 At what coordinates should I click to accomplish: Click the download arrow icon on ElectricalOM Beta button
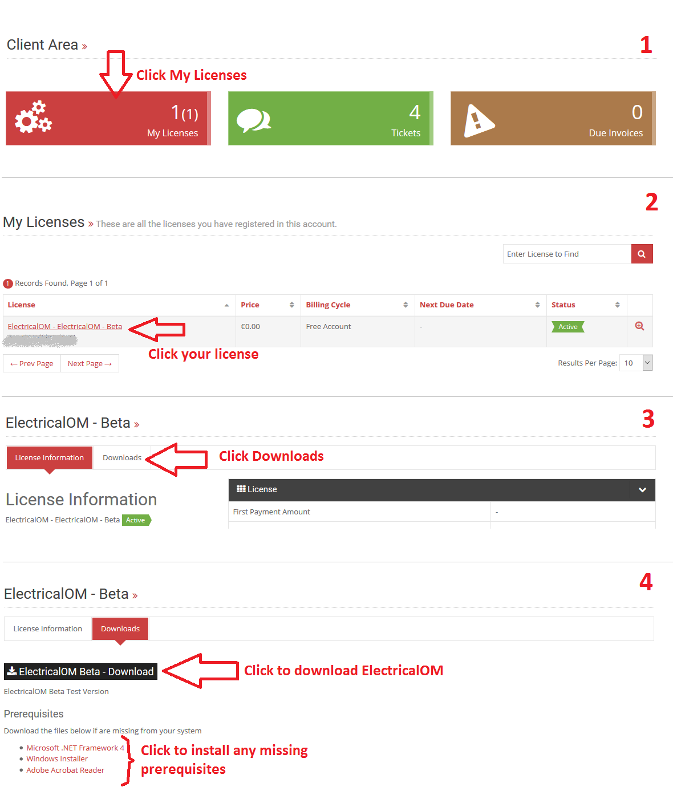[11, 671]
